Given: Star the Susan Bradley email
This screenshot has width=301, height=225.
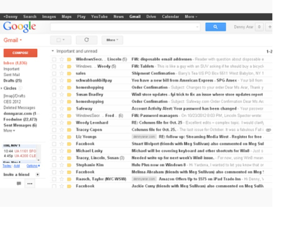Looking at the screenshot, I should click(x=61, y=95).
